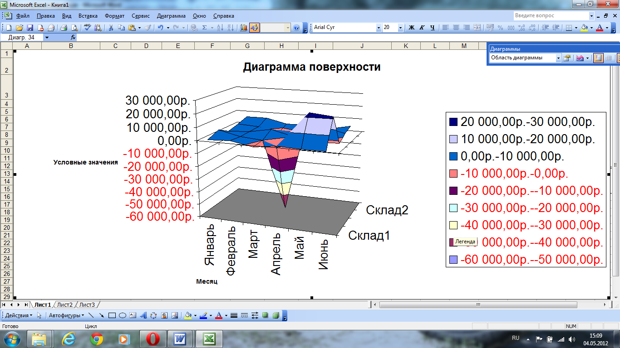Create a new workbook
Viewport: 620px width, 348px height.
9,28
